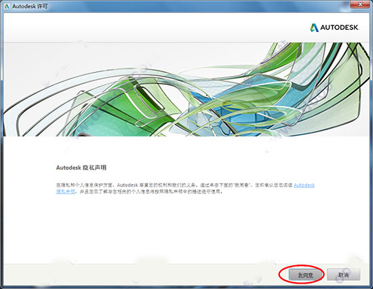Click the 取消 (Cancel) button
373x289 pixels.
pyautogui.click(x=344, y=275)
